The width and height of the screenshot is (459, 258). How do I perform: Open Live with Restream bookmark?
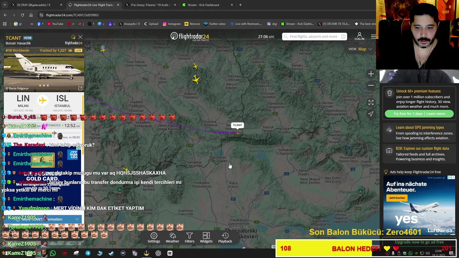click(246, 24)
